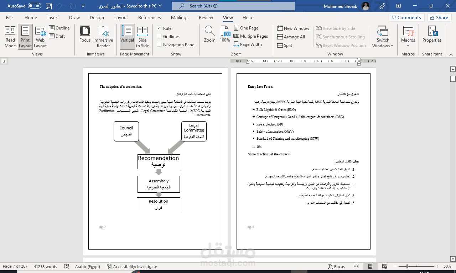Click the Undo arrow
This screenshot has width=456, height=273.
tap(59, 6)
